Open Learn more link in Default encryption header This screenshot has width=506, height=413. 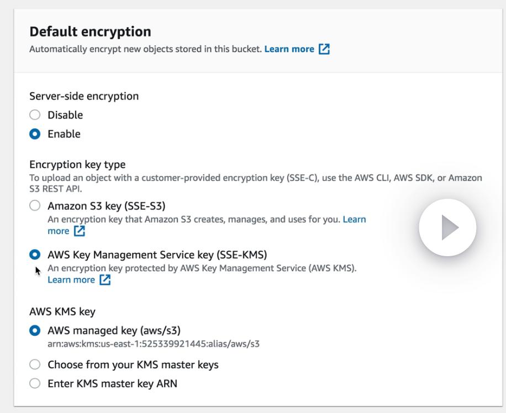(x=289, y=49)
